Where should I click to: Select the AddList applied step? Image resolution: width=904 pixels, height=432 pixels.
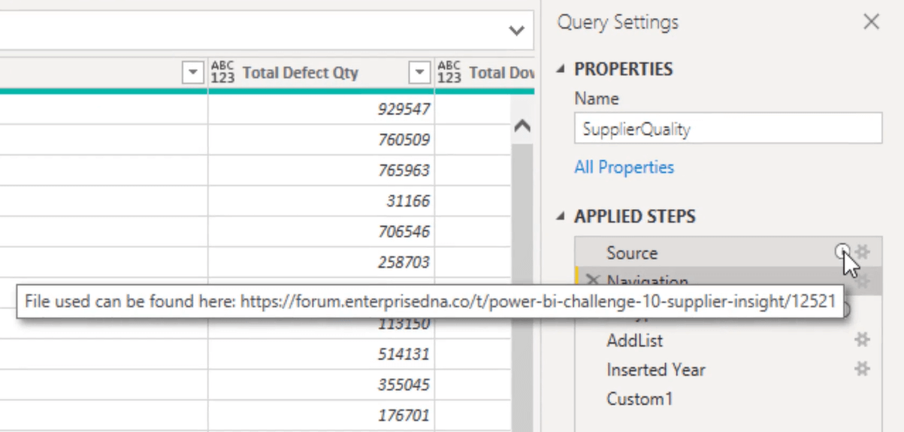[x=728, y=340]
